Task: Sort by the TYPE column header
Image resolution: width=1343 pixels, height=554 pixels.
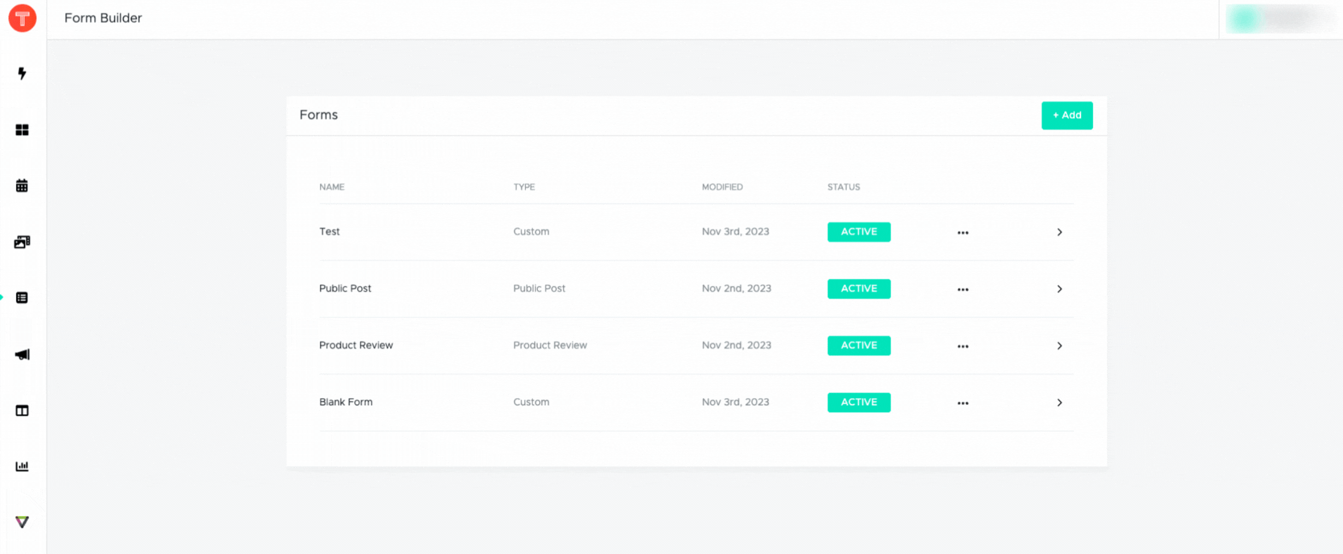Action: click(x=524, y=187)
